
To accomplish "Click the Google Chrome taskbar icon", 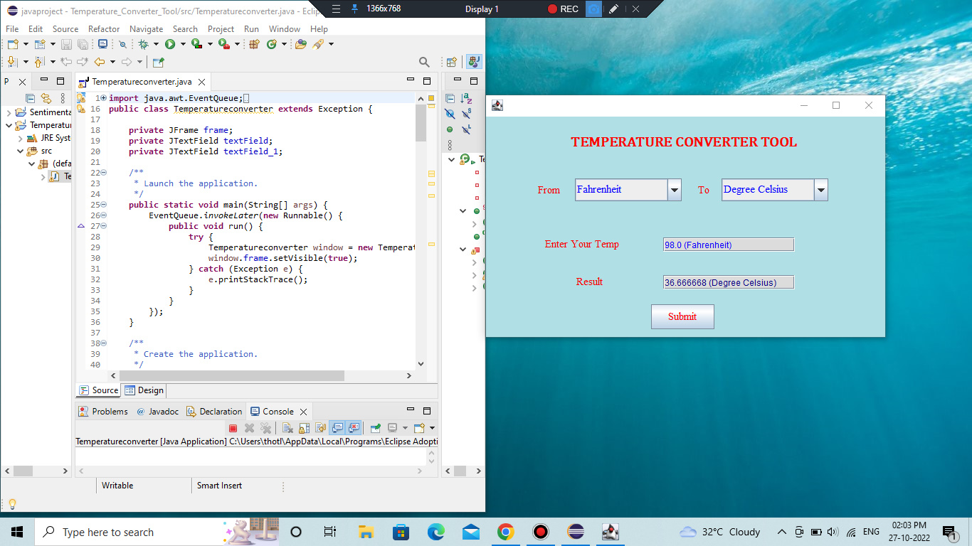I will (x=506, y=532).
